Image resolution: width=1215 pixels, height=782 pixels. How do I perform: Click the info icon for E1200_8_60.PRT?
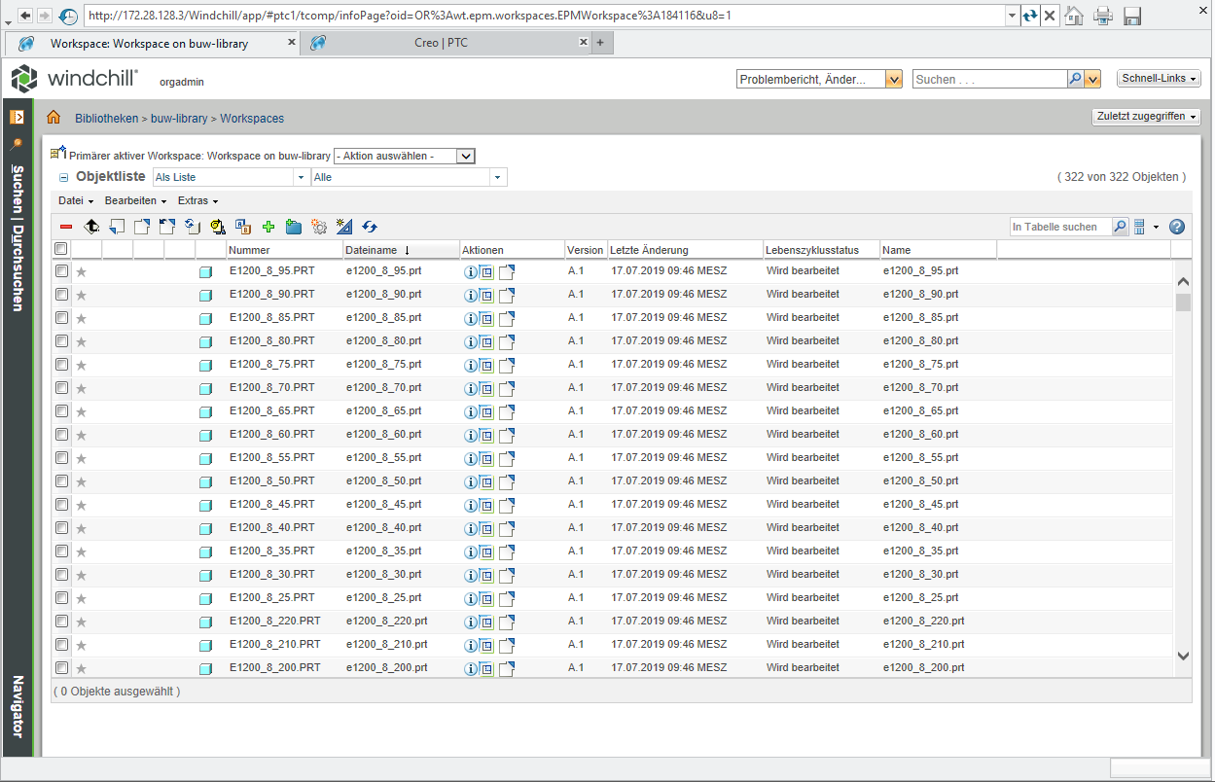click(x=471, y=436)
